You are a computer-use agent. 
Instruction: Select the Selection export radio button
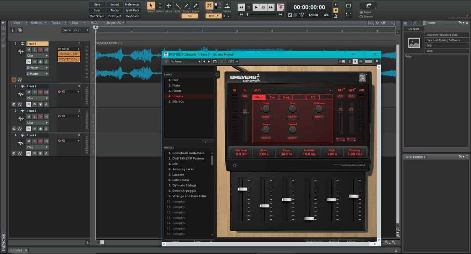point(361,16)
